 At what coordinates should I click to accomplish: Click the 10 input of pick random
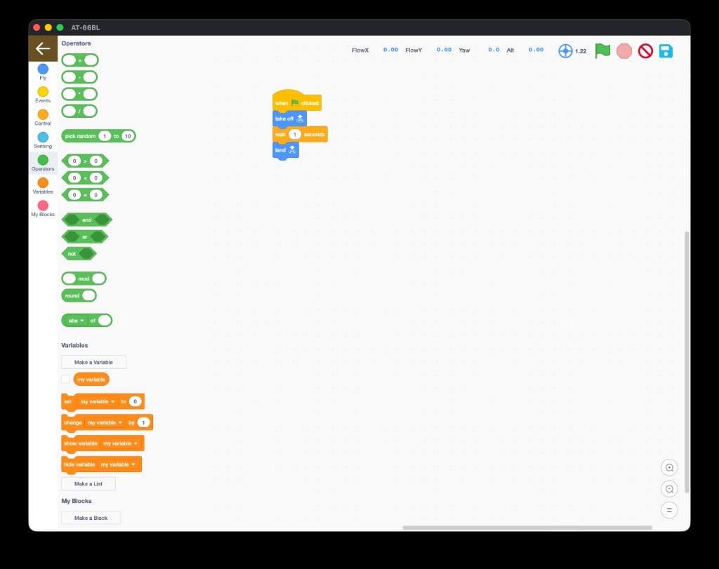128,136
